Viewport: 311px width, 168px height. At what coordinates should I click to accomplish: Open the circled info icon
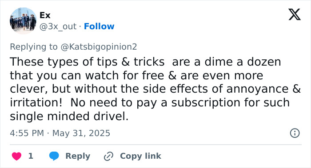pyautogui.click(x=295, y=133)
